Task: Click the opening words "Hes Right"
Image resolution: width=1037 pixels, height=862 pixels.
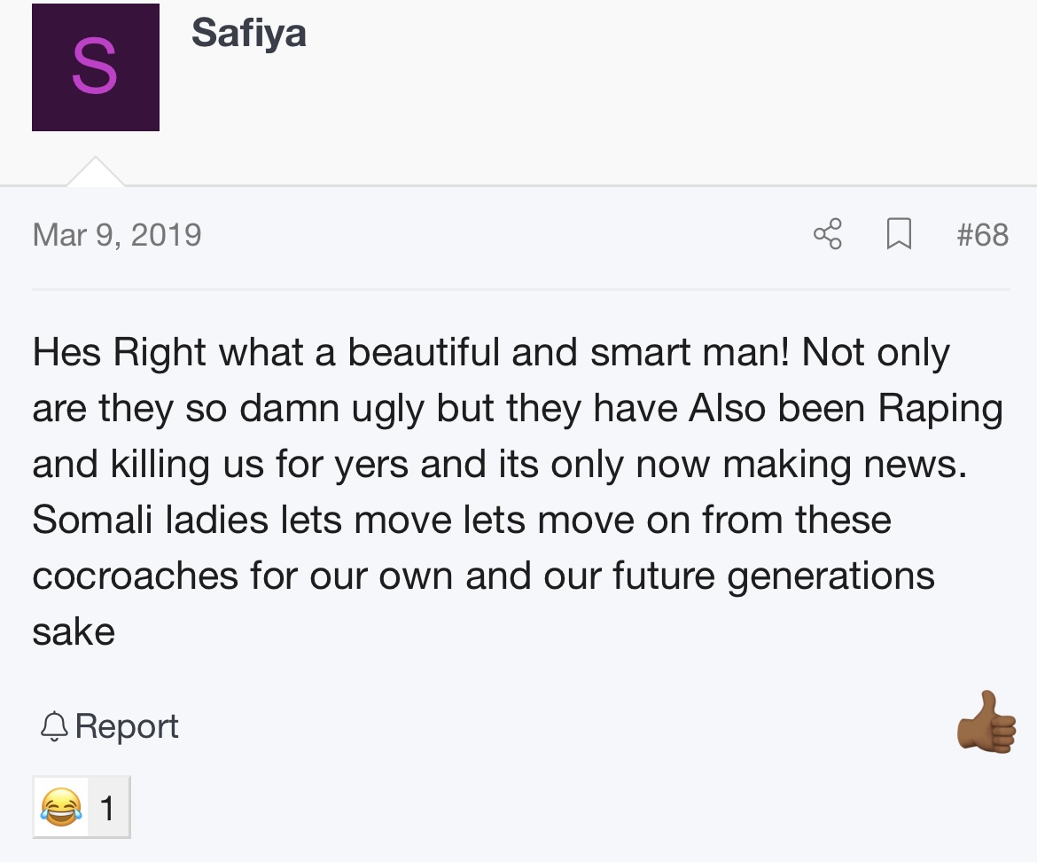Action: (x=96, y=352)
